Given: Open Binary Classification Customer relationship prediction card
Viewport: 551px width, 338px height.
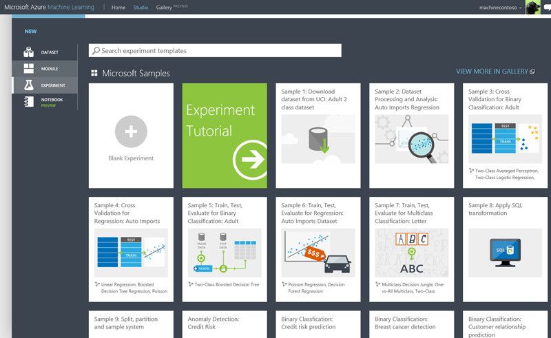Looking at the screenshot, I should (505, 324).
